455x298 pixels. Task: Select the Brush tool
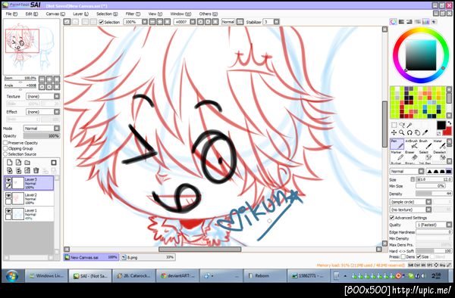pos(425,144)
